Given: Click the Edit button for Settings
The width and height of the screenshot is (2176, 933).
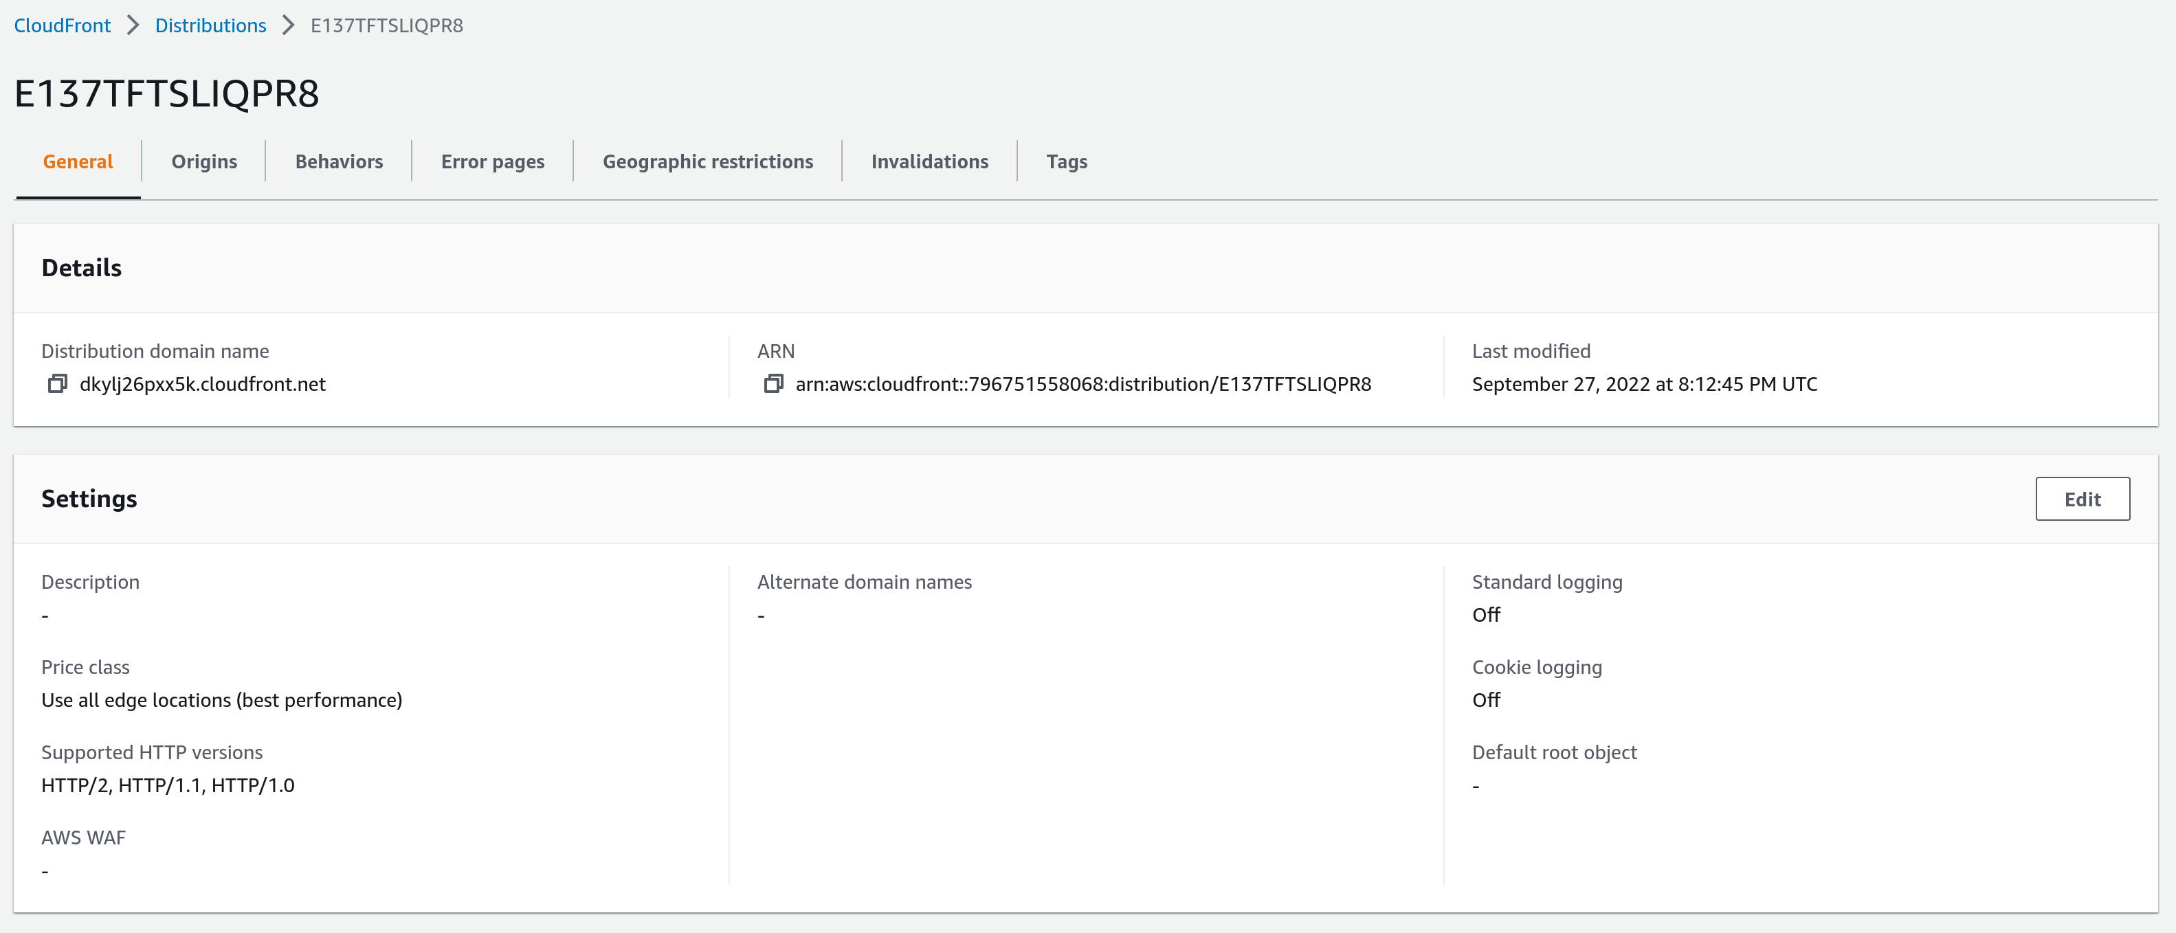Looking at the screenshot, I should click(x=2083, y=498).
